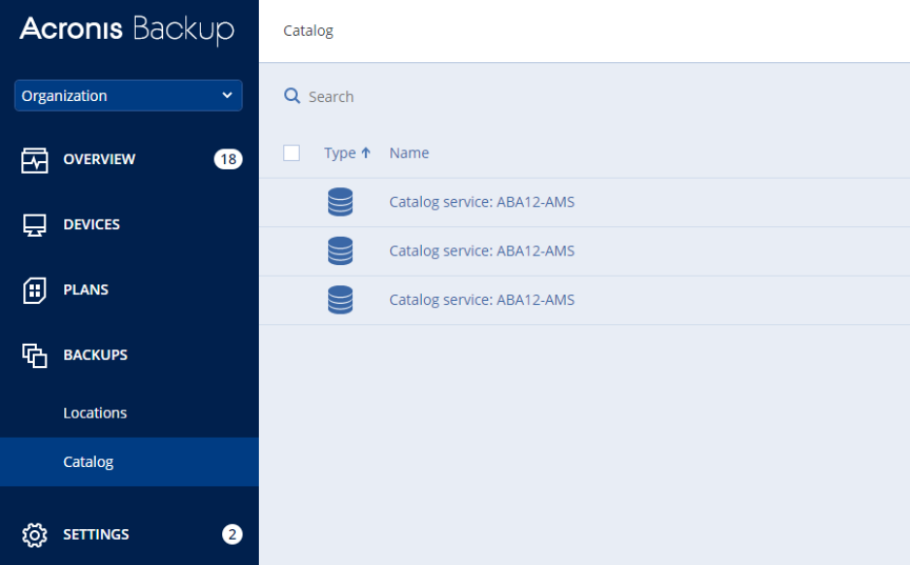Click the Type column sort arrow
The image size is (910, 565).
coord(366,152)
